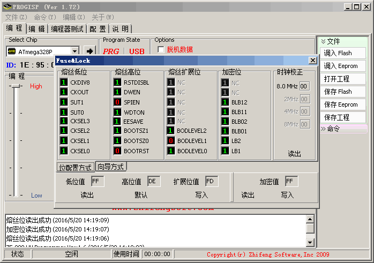
Task: Toggle the SPIEN fuse bit
Action: pos(117,102)
